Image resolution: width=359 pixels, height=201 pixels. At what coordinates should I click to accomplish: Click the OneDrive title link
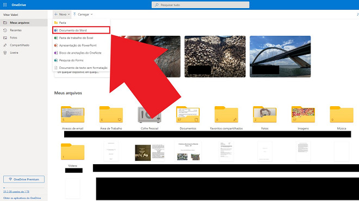[19, 5]
